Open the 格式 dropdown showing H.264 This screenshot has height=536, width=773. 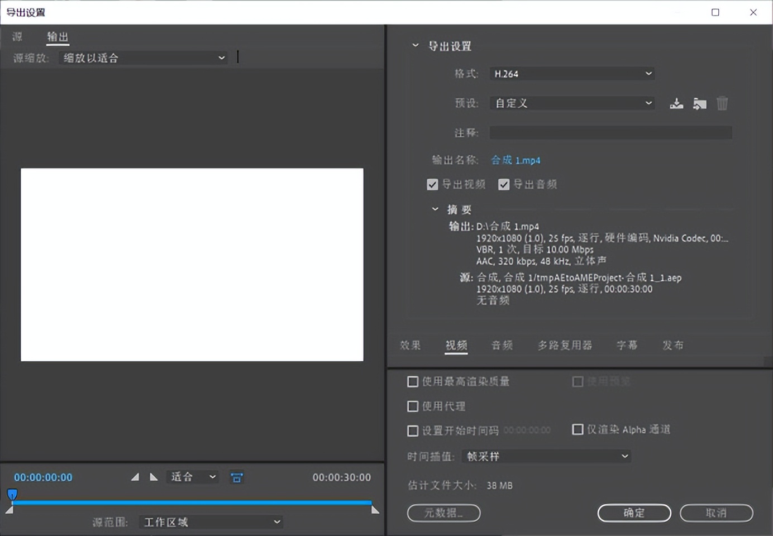point(571,73)
